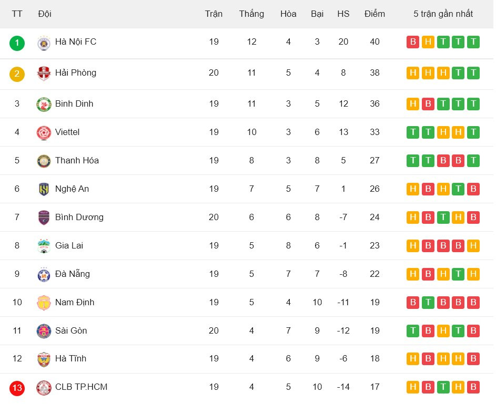Click the Đà Nẵng team crest

tap(44, 274)
